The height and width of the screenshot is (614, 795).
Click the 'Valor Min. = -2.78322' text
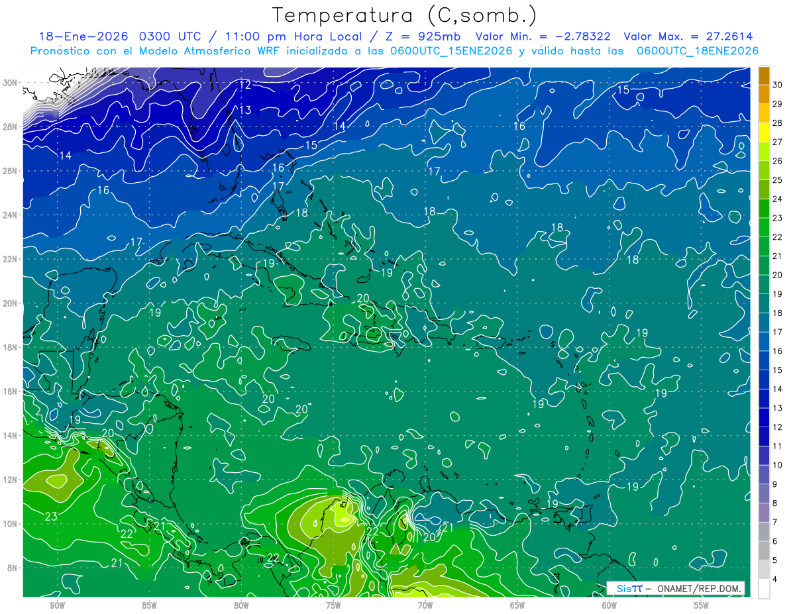point(543,36)
